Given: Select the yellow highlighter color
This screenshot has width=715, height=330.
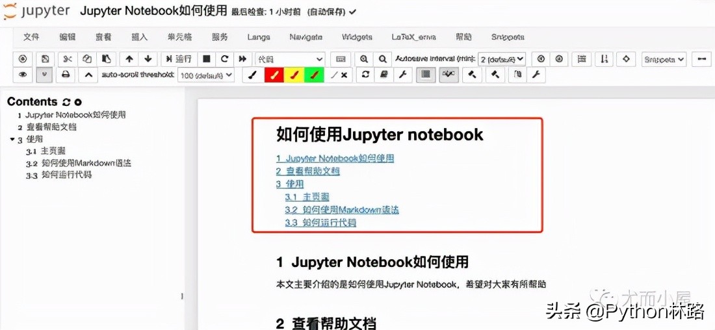Looking at the screenshot, I should click(294, 75).
